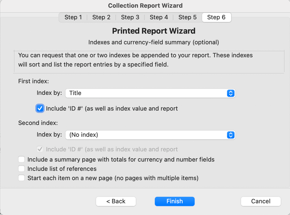Click the Printed Report Wizard heading
Viewport: 290px width, 215px height.
154,31
